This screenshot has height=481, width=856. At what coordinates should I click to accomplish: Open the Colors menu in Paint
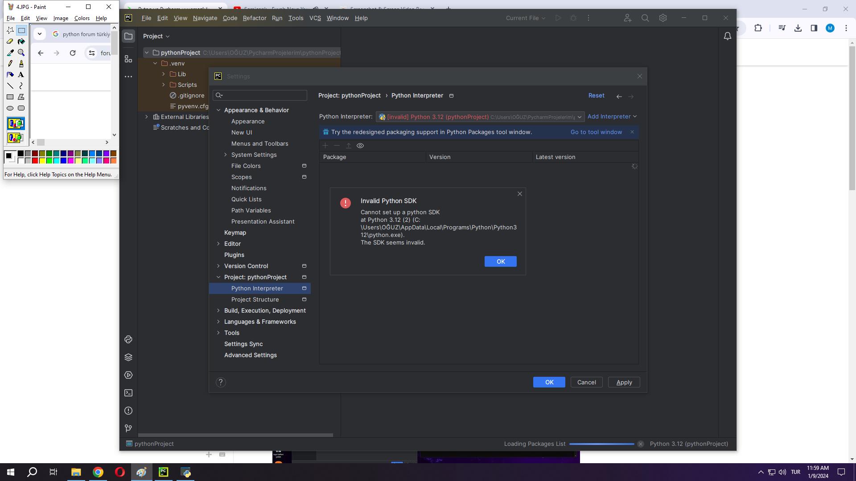(x=82, y=18)
